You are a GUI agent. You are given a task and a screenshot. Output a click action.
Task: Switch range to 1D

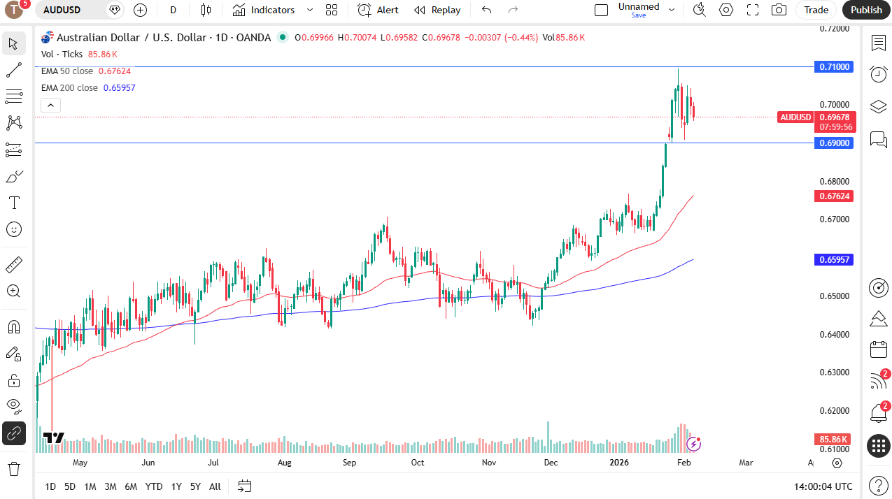pyautogui.click(x=50, y=486)
